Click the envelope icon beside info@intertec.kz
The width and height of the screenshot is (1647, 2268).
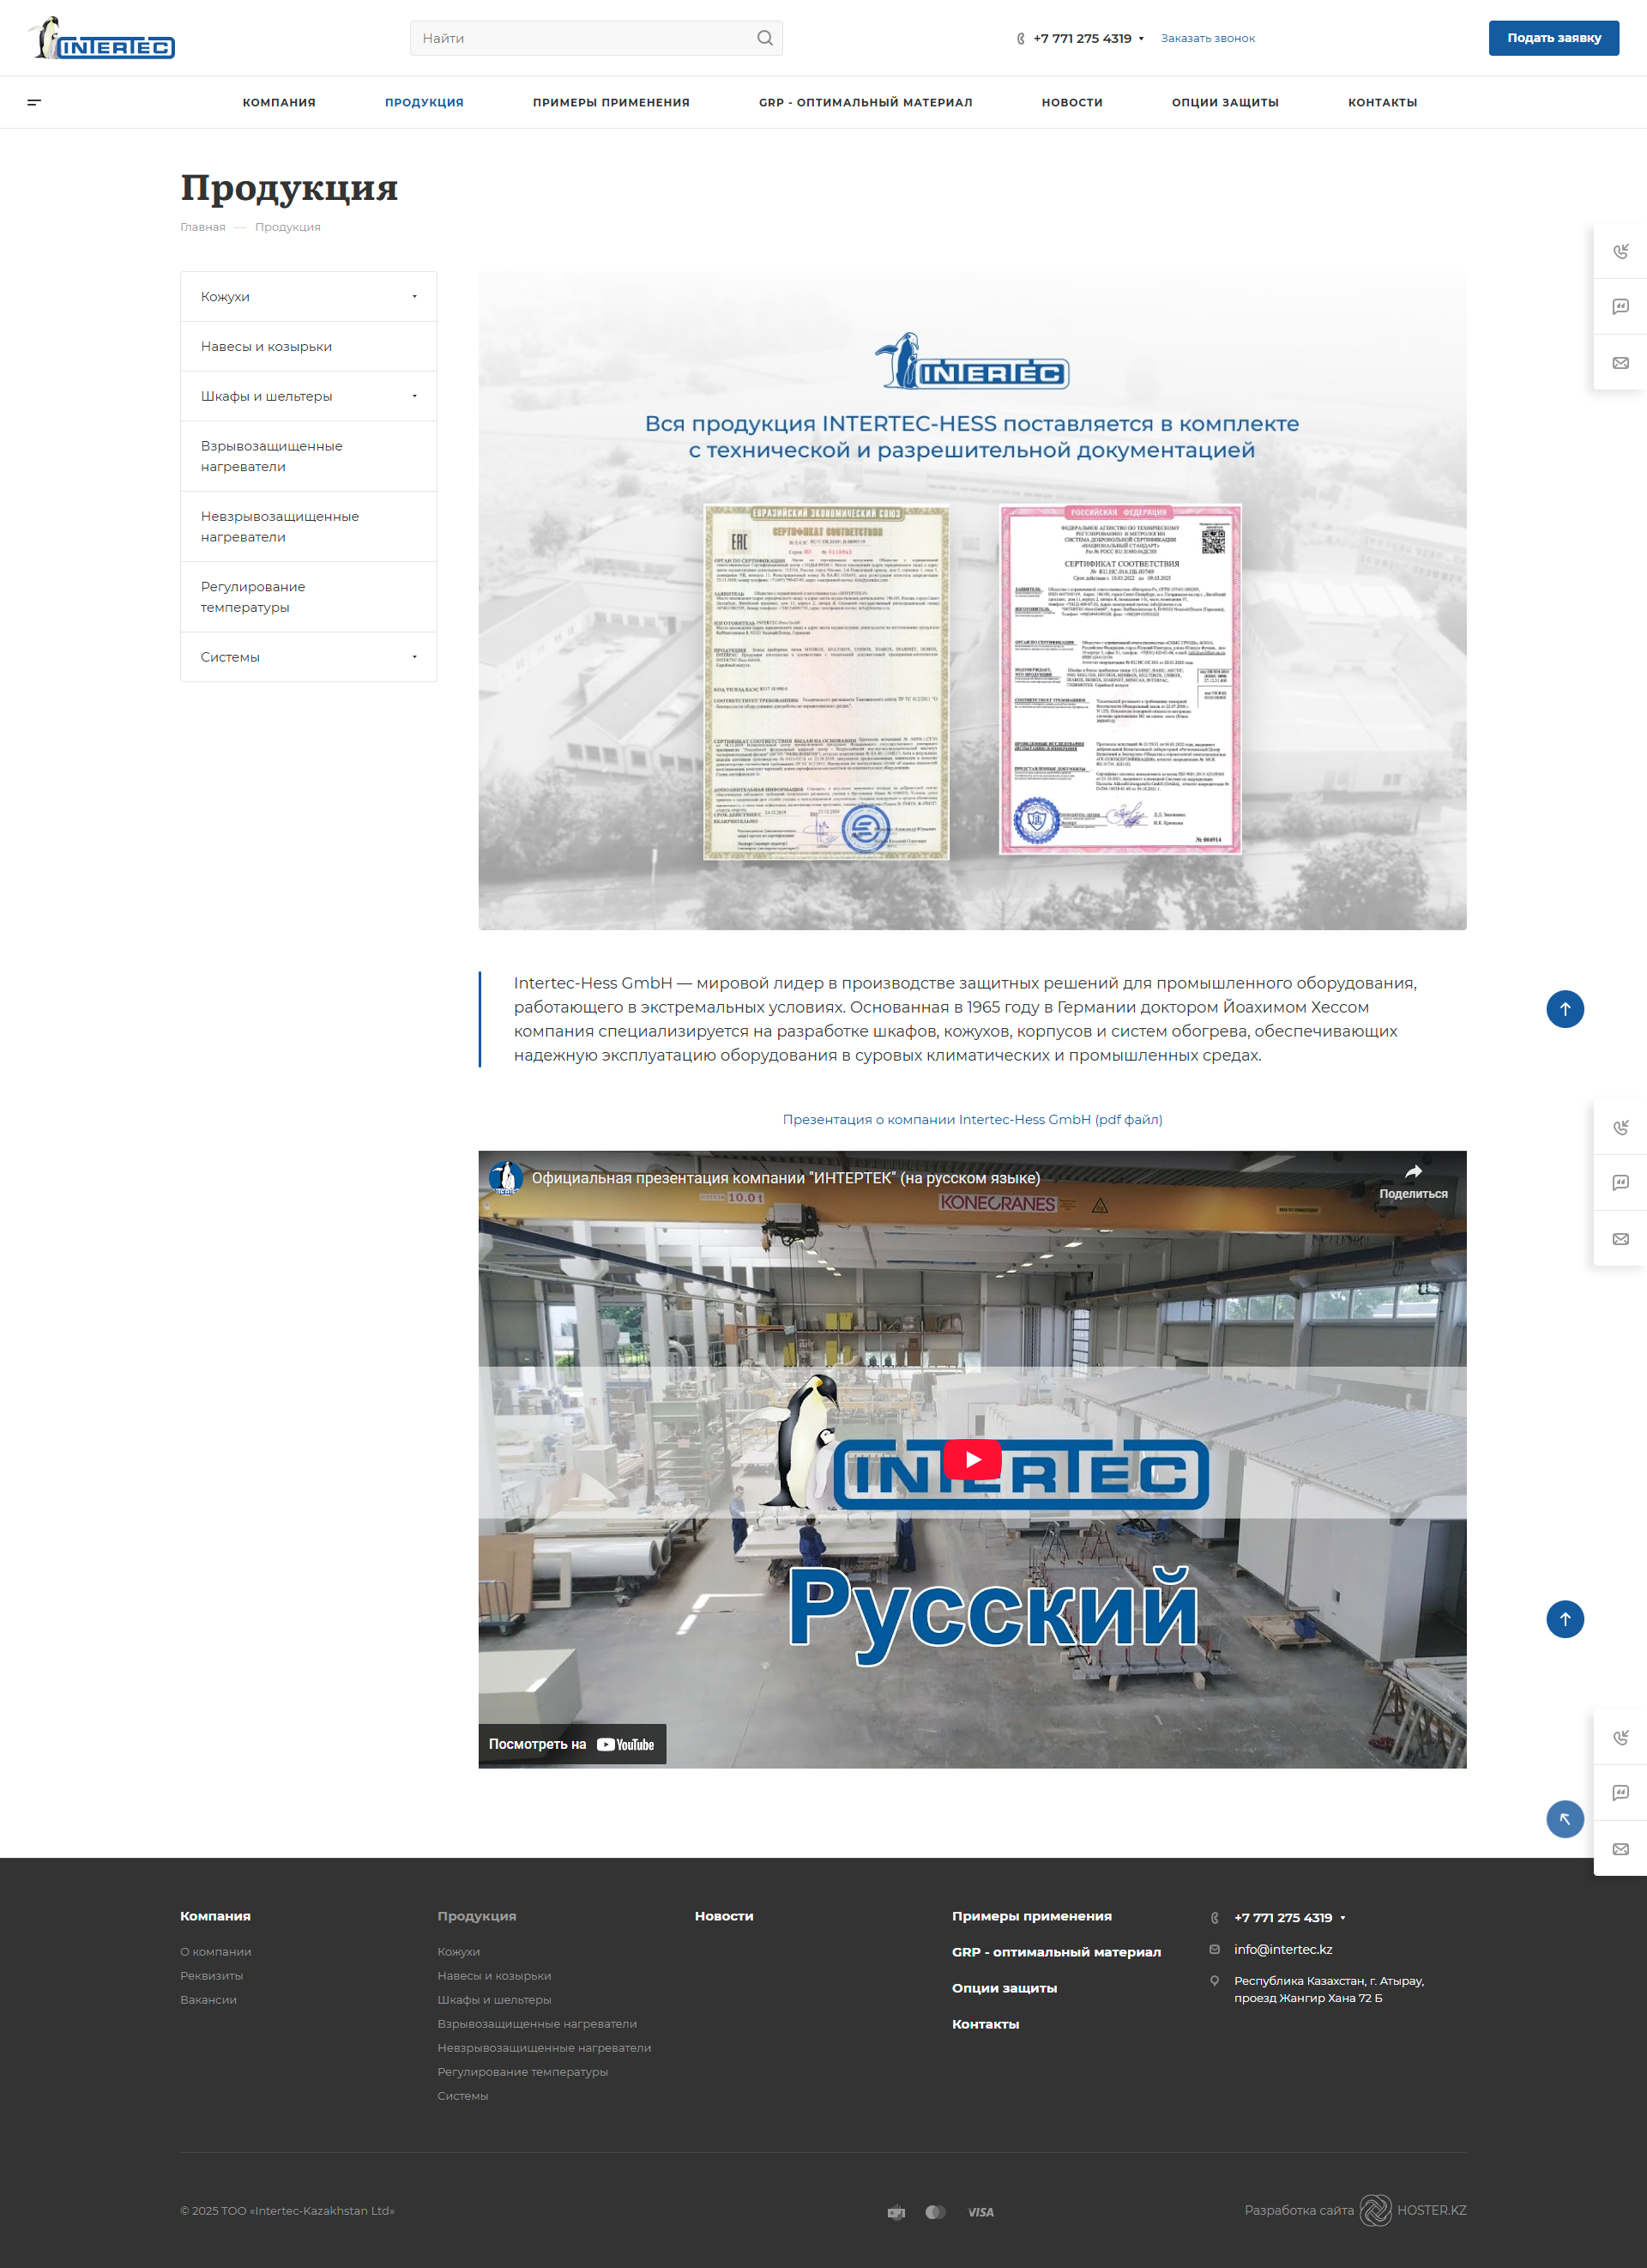(1215, 1949)
